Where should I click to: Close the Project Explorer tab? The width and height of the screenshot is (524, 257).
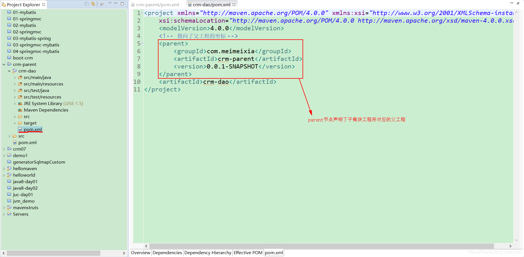tap(44, 5)
